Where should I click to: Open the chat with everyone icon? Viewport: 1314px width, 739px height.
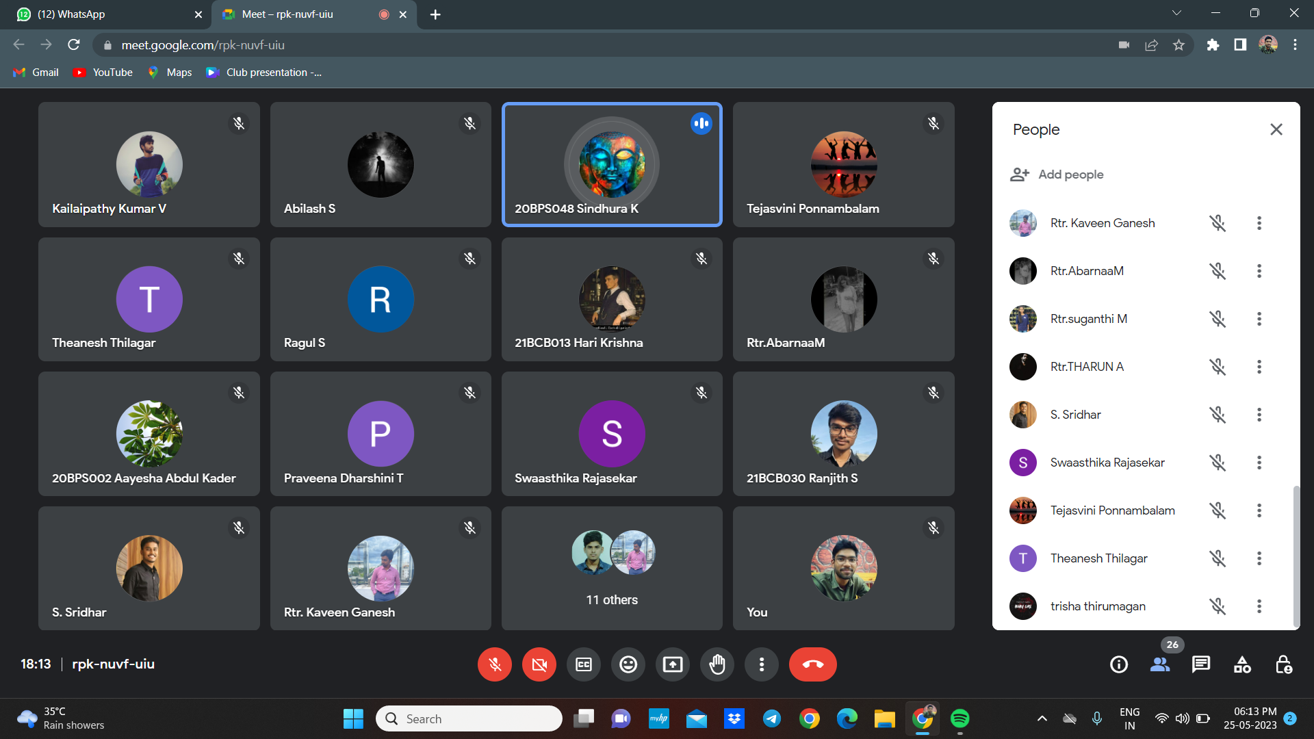[1201, 664]
